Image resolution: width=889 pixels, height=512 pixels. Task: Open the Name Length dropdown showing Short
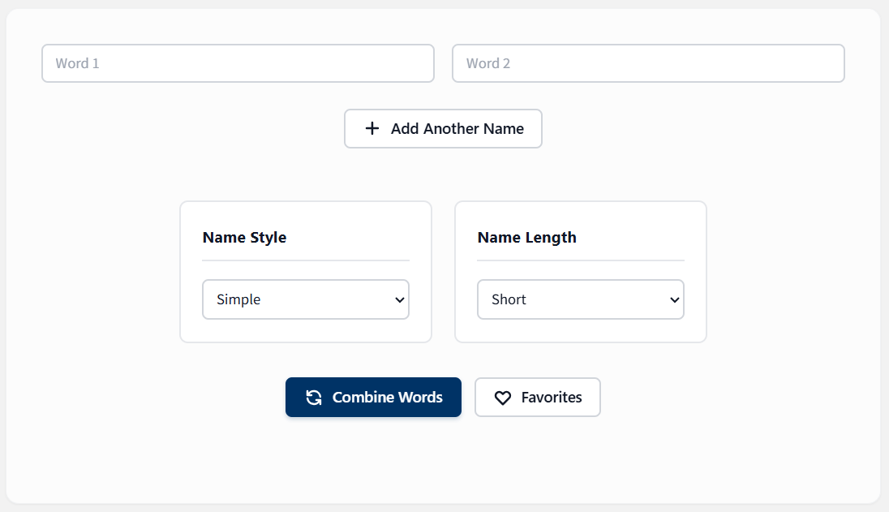coord(581,299)
